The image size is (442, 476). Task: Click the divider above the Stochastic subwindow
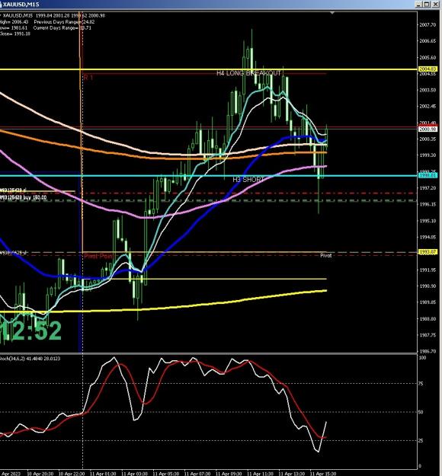point(208,353)
